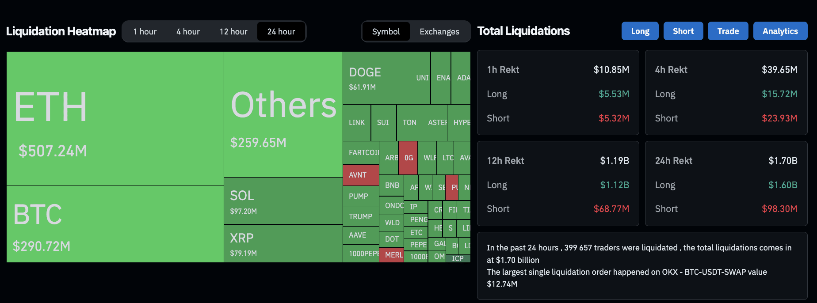Click the Total Liquidations heading
The height and width of the screenshot is (303, 817).
coord(523,31)
